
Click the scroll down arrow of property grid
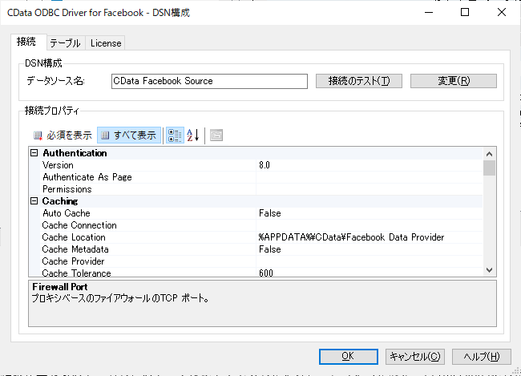(x=489, y=270)
